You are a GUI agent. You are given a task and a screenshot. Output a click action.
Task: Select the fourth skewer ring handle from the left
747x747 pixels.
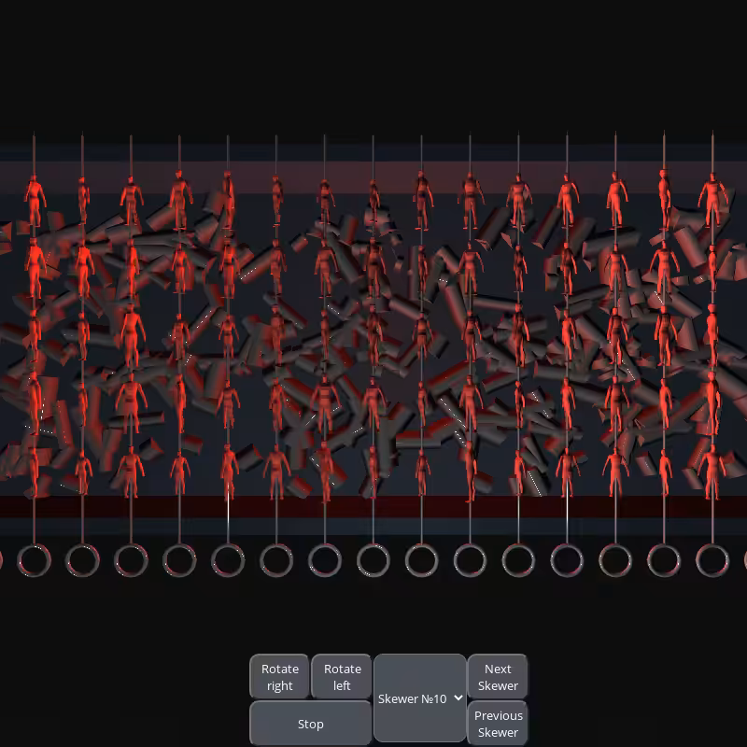tap(179, 560)
